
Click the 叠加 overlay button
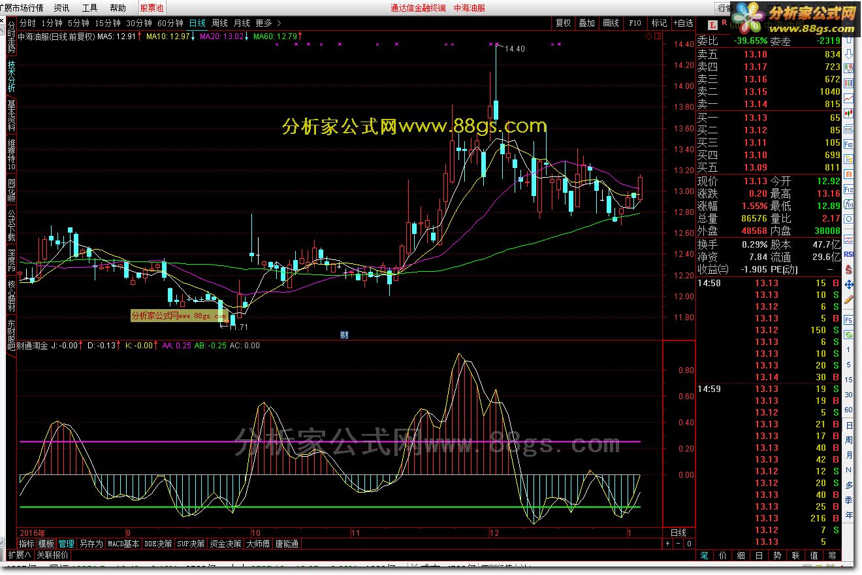pos(586,23)
